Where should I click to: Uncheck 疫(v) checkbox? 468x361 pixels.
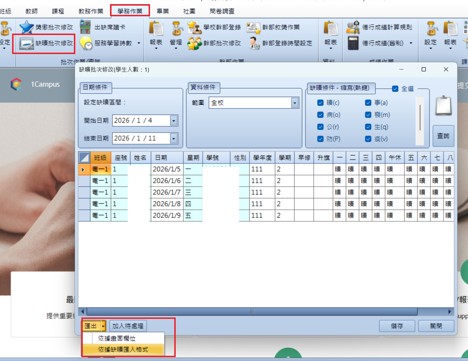click(368, 139)
